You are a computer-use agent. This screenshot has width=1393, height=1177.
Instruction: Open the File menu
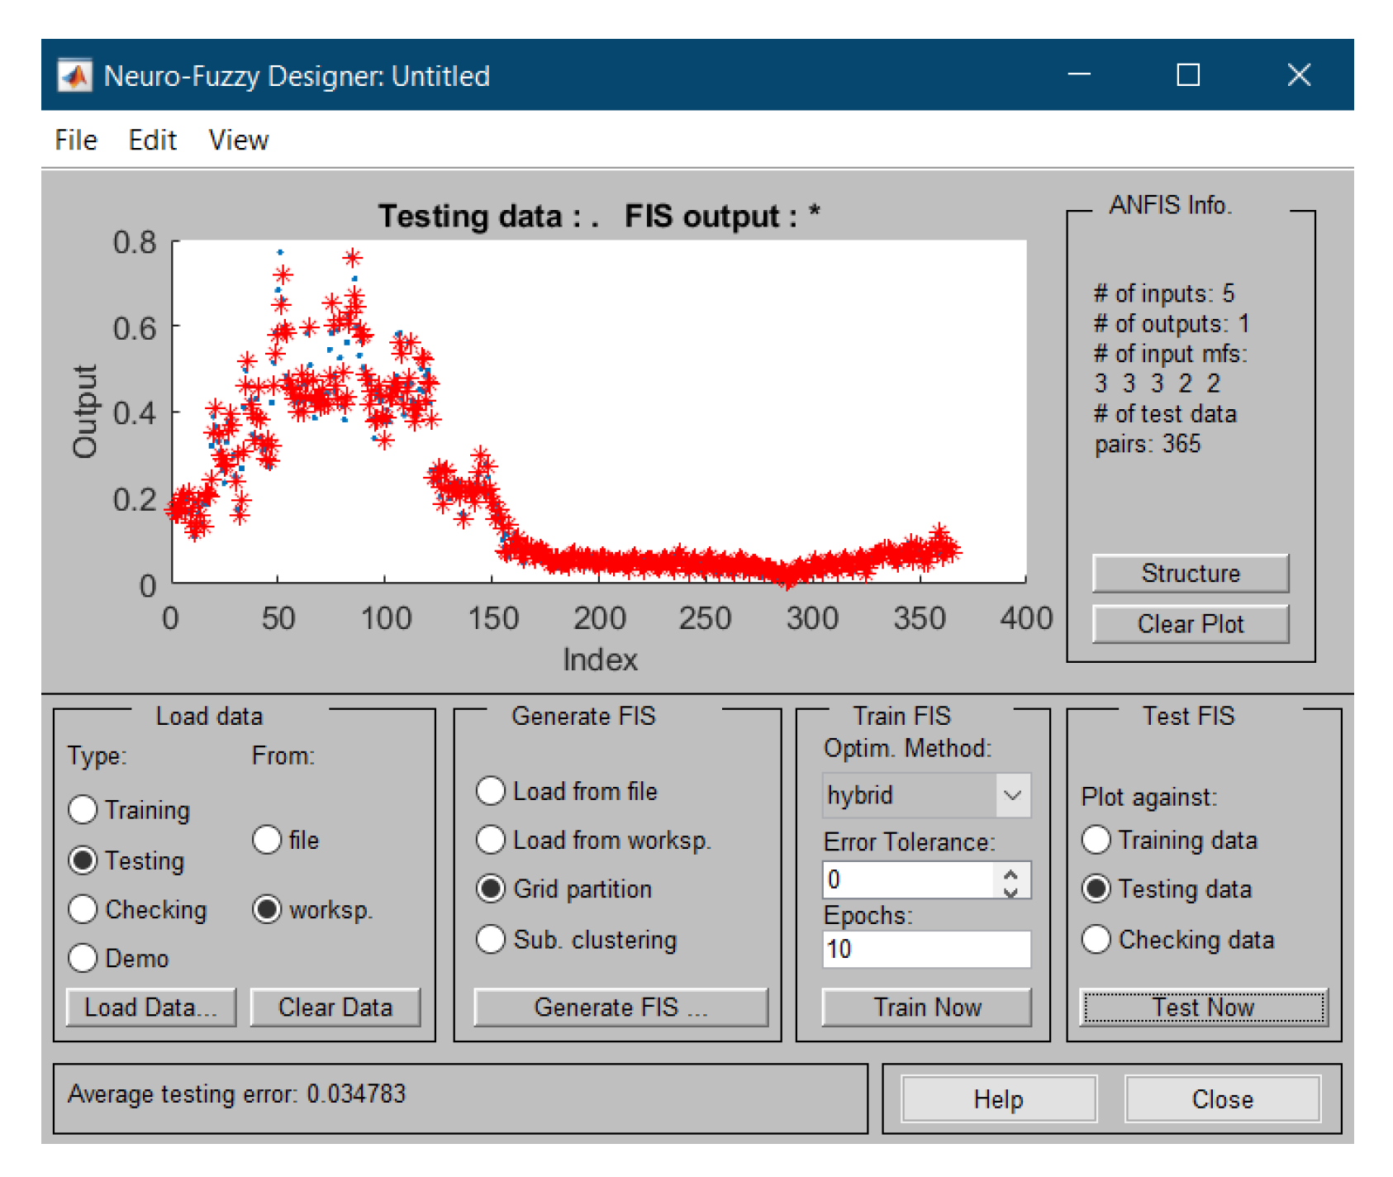[x=76, y=140]
